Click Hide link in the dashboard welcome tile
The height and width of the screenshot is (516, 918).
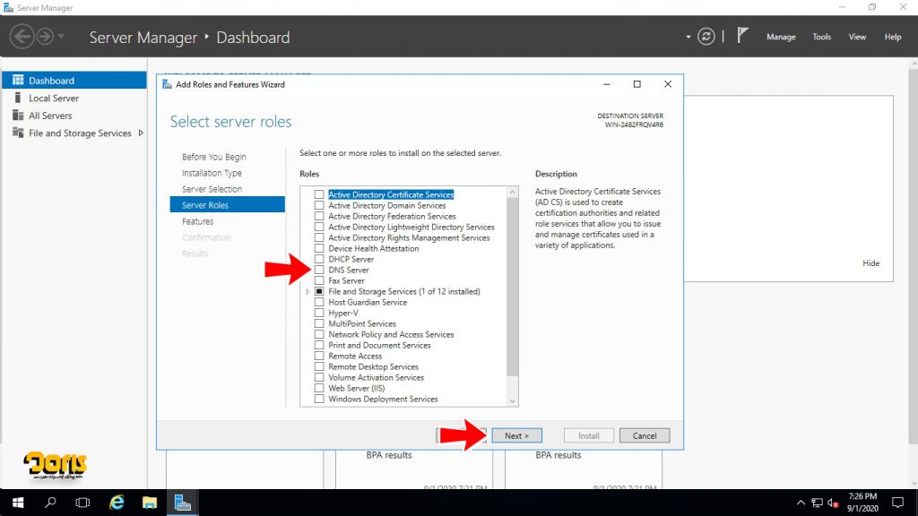pyautogui.click(x=870, y=263)
